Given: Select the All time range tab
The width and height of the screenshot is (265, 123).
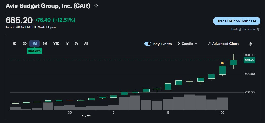Looking at the screenshot, I should (86, 44).
